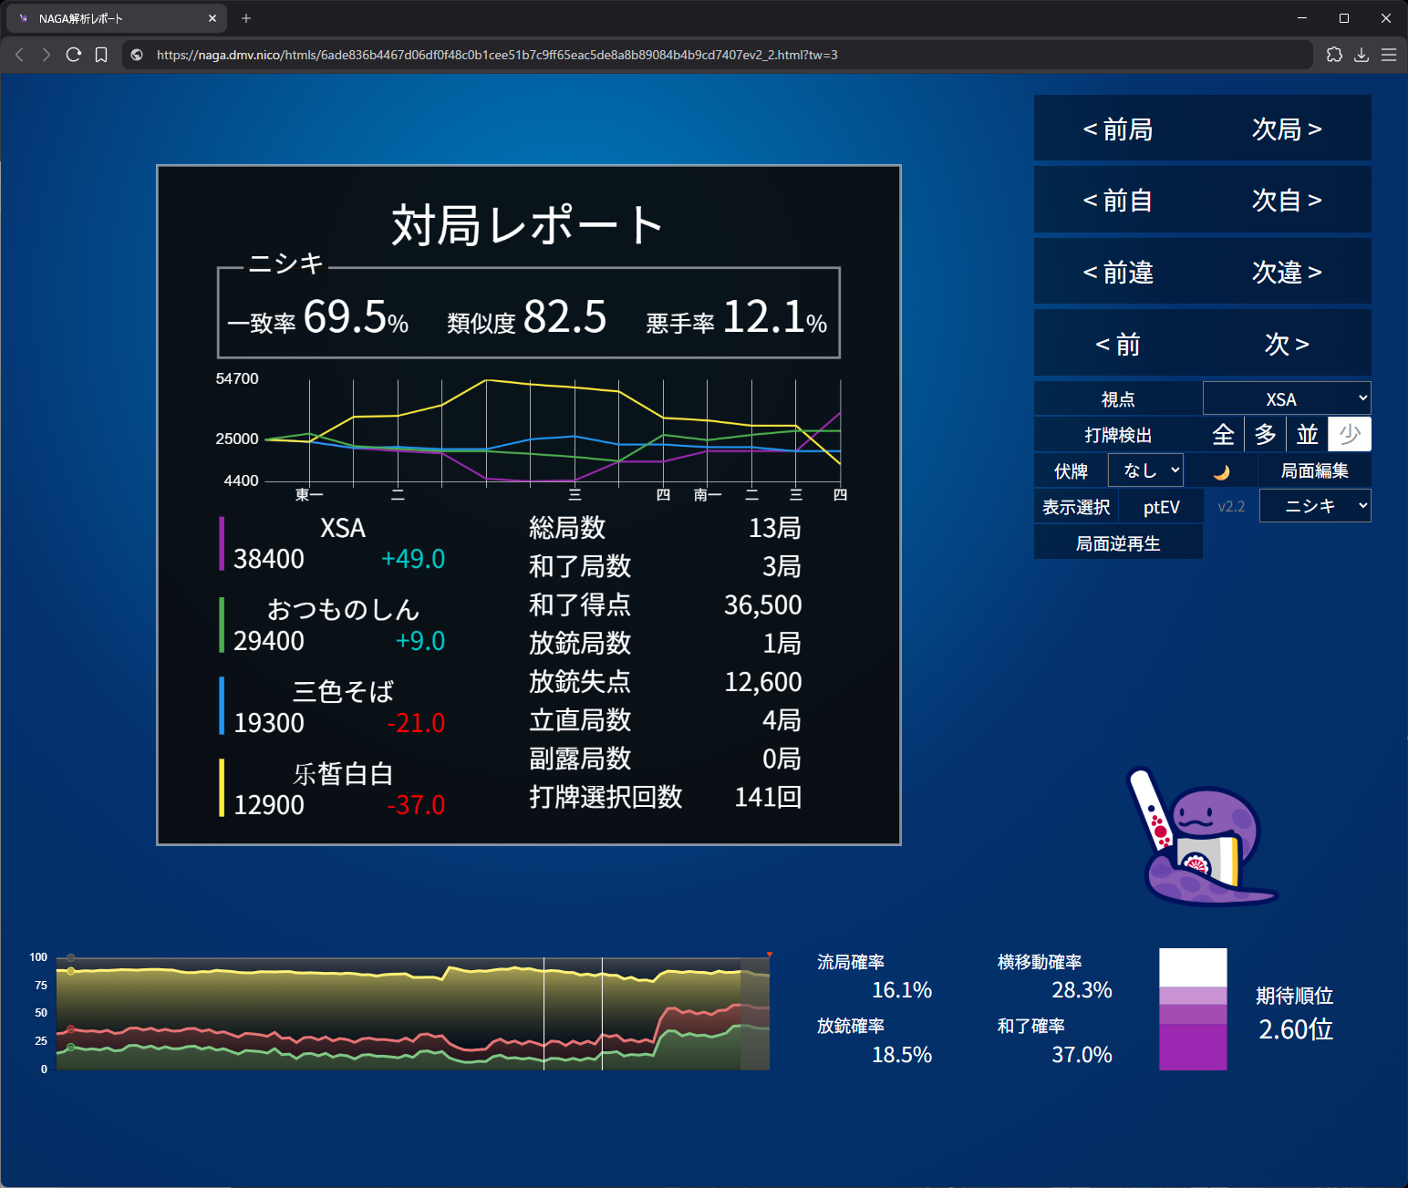Open the 視点 XSA player dropdown

1286,399
